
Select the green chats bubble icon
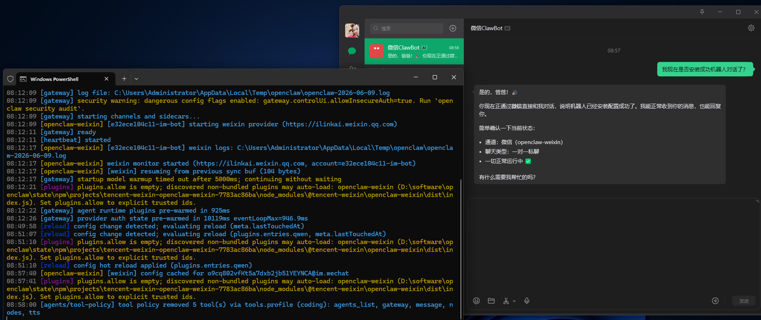coord(352,51)
